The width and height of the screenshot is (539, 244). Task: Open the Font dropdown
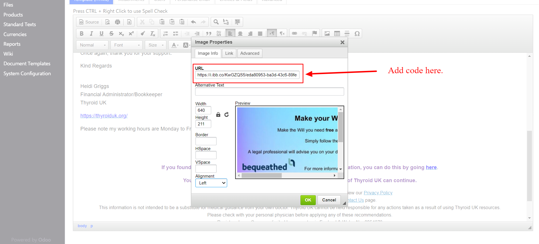coord(127,45)
